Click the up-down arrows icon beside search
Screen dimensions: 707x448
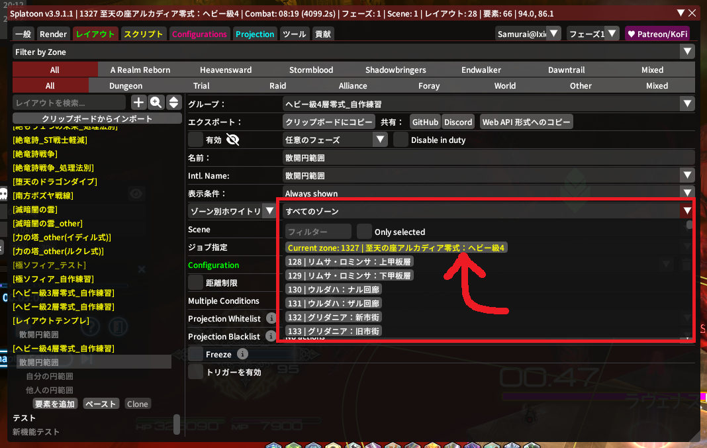[x=173, y=102]
